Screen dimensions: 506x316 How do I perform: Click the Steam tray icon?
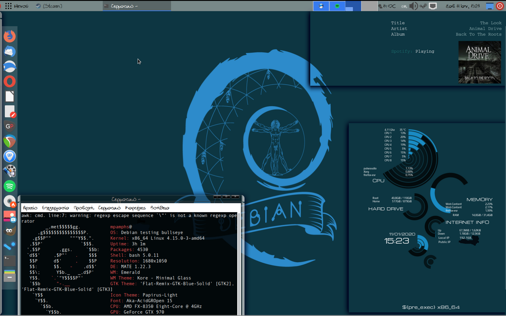423,6
